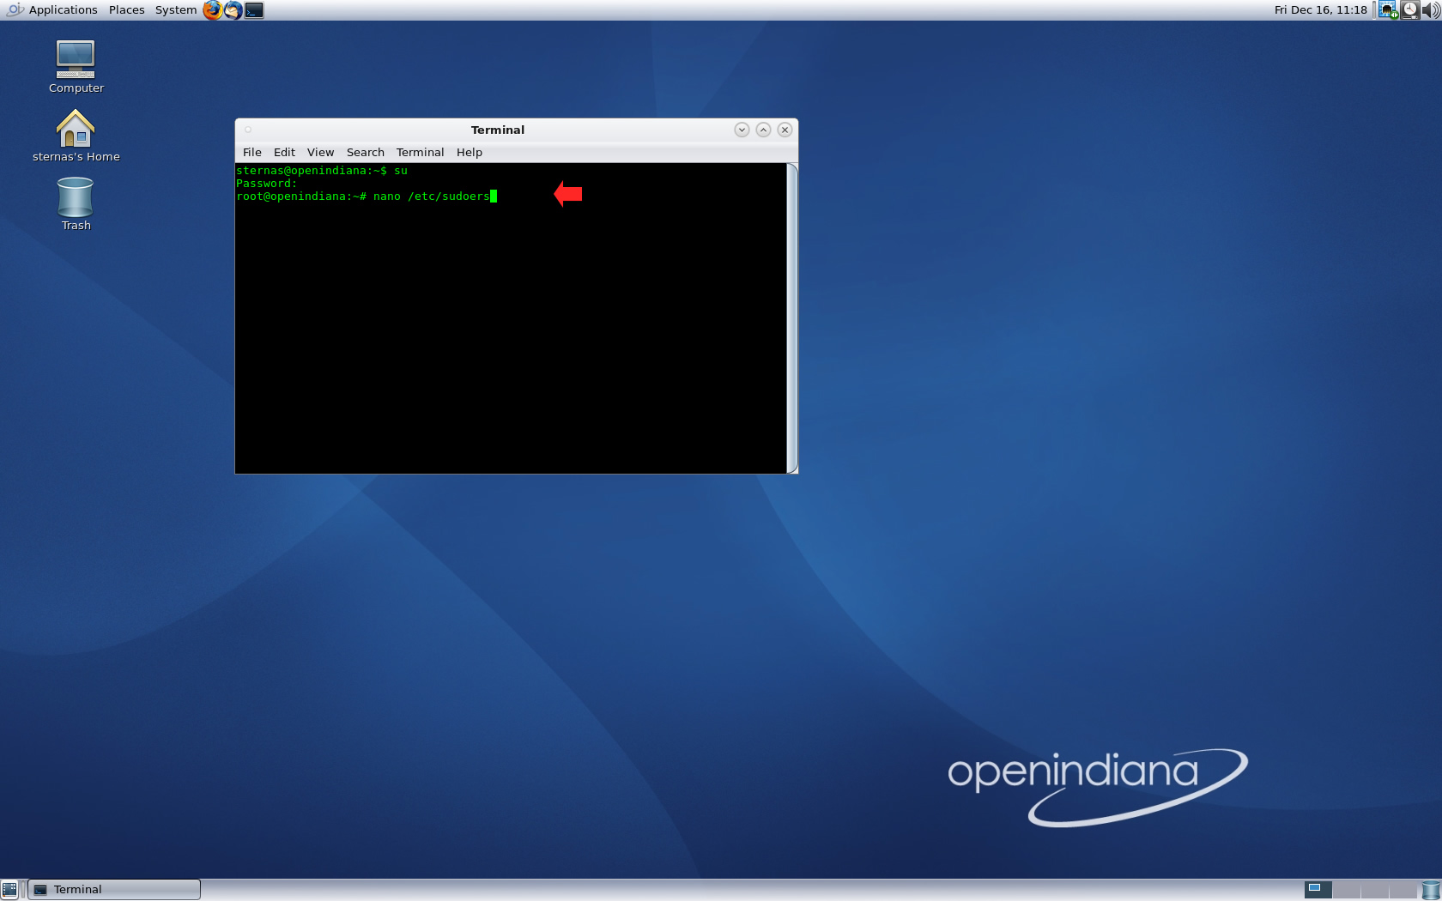Switch to the fourth workspace
The image size is (1442, 901).
1403,890
